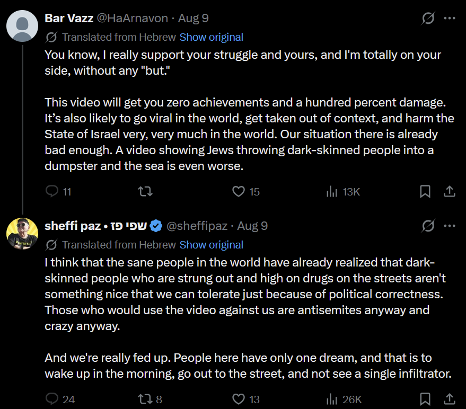
Task: Open Bar Vazz's profile avatar
Action: click(x=22, y=26)
